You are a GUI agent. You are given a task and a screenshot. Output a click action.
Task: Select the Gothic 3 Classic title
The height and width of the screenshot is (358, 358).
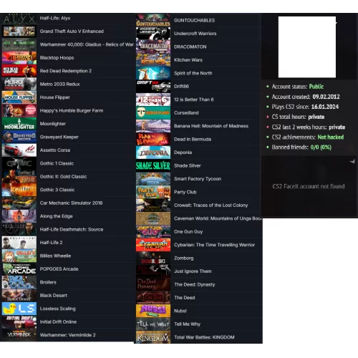point(57,190)
